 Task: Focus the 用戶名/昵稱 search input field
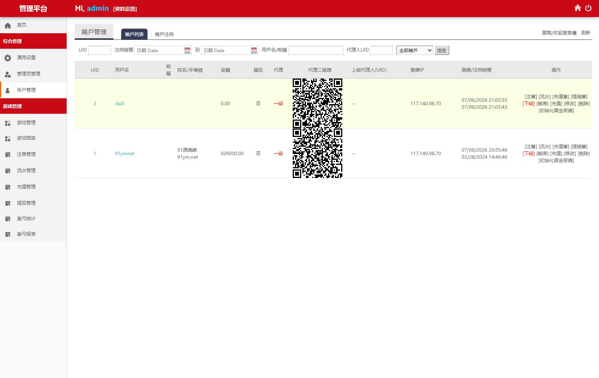click(x=316, y=50)
